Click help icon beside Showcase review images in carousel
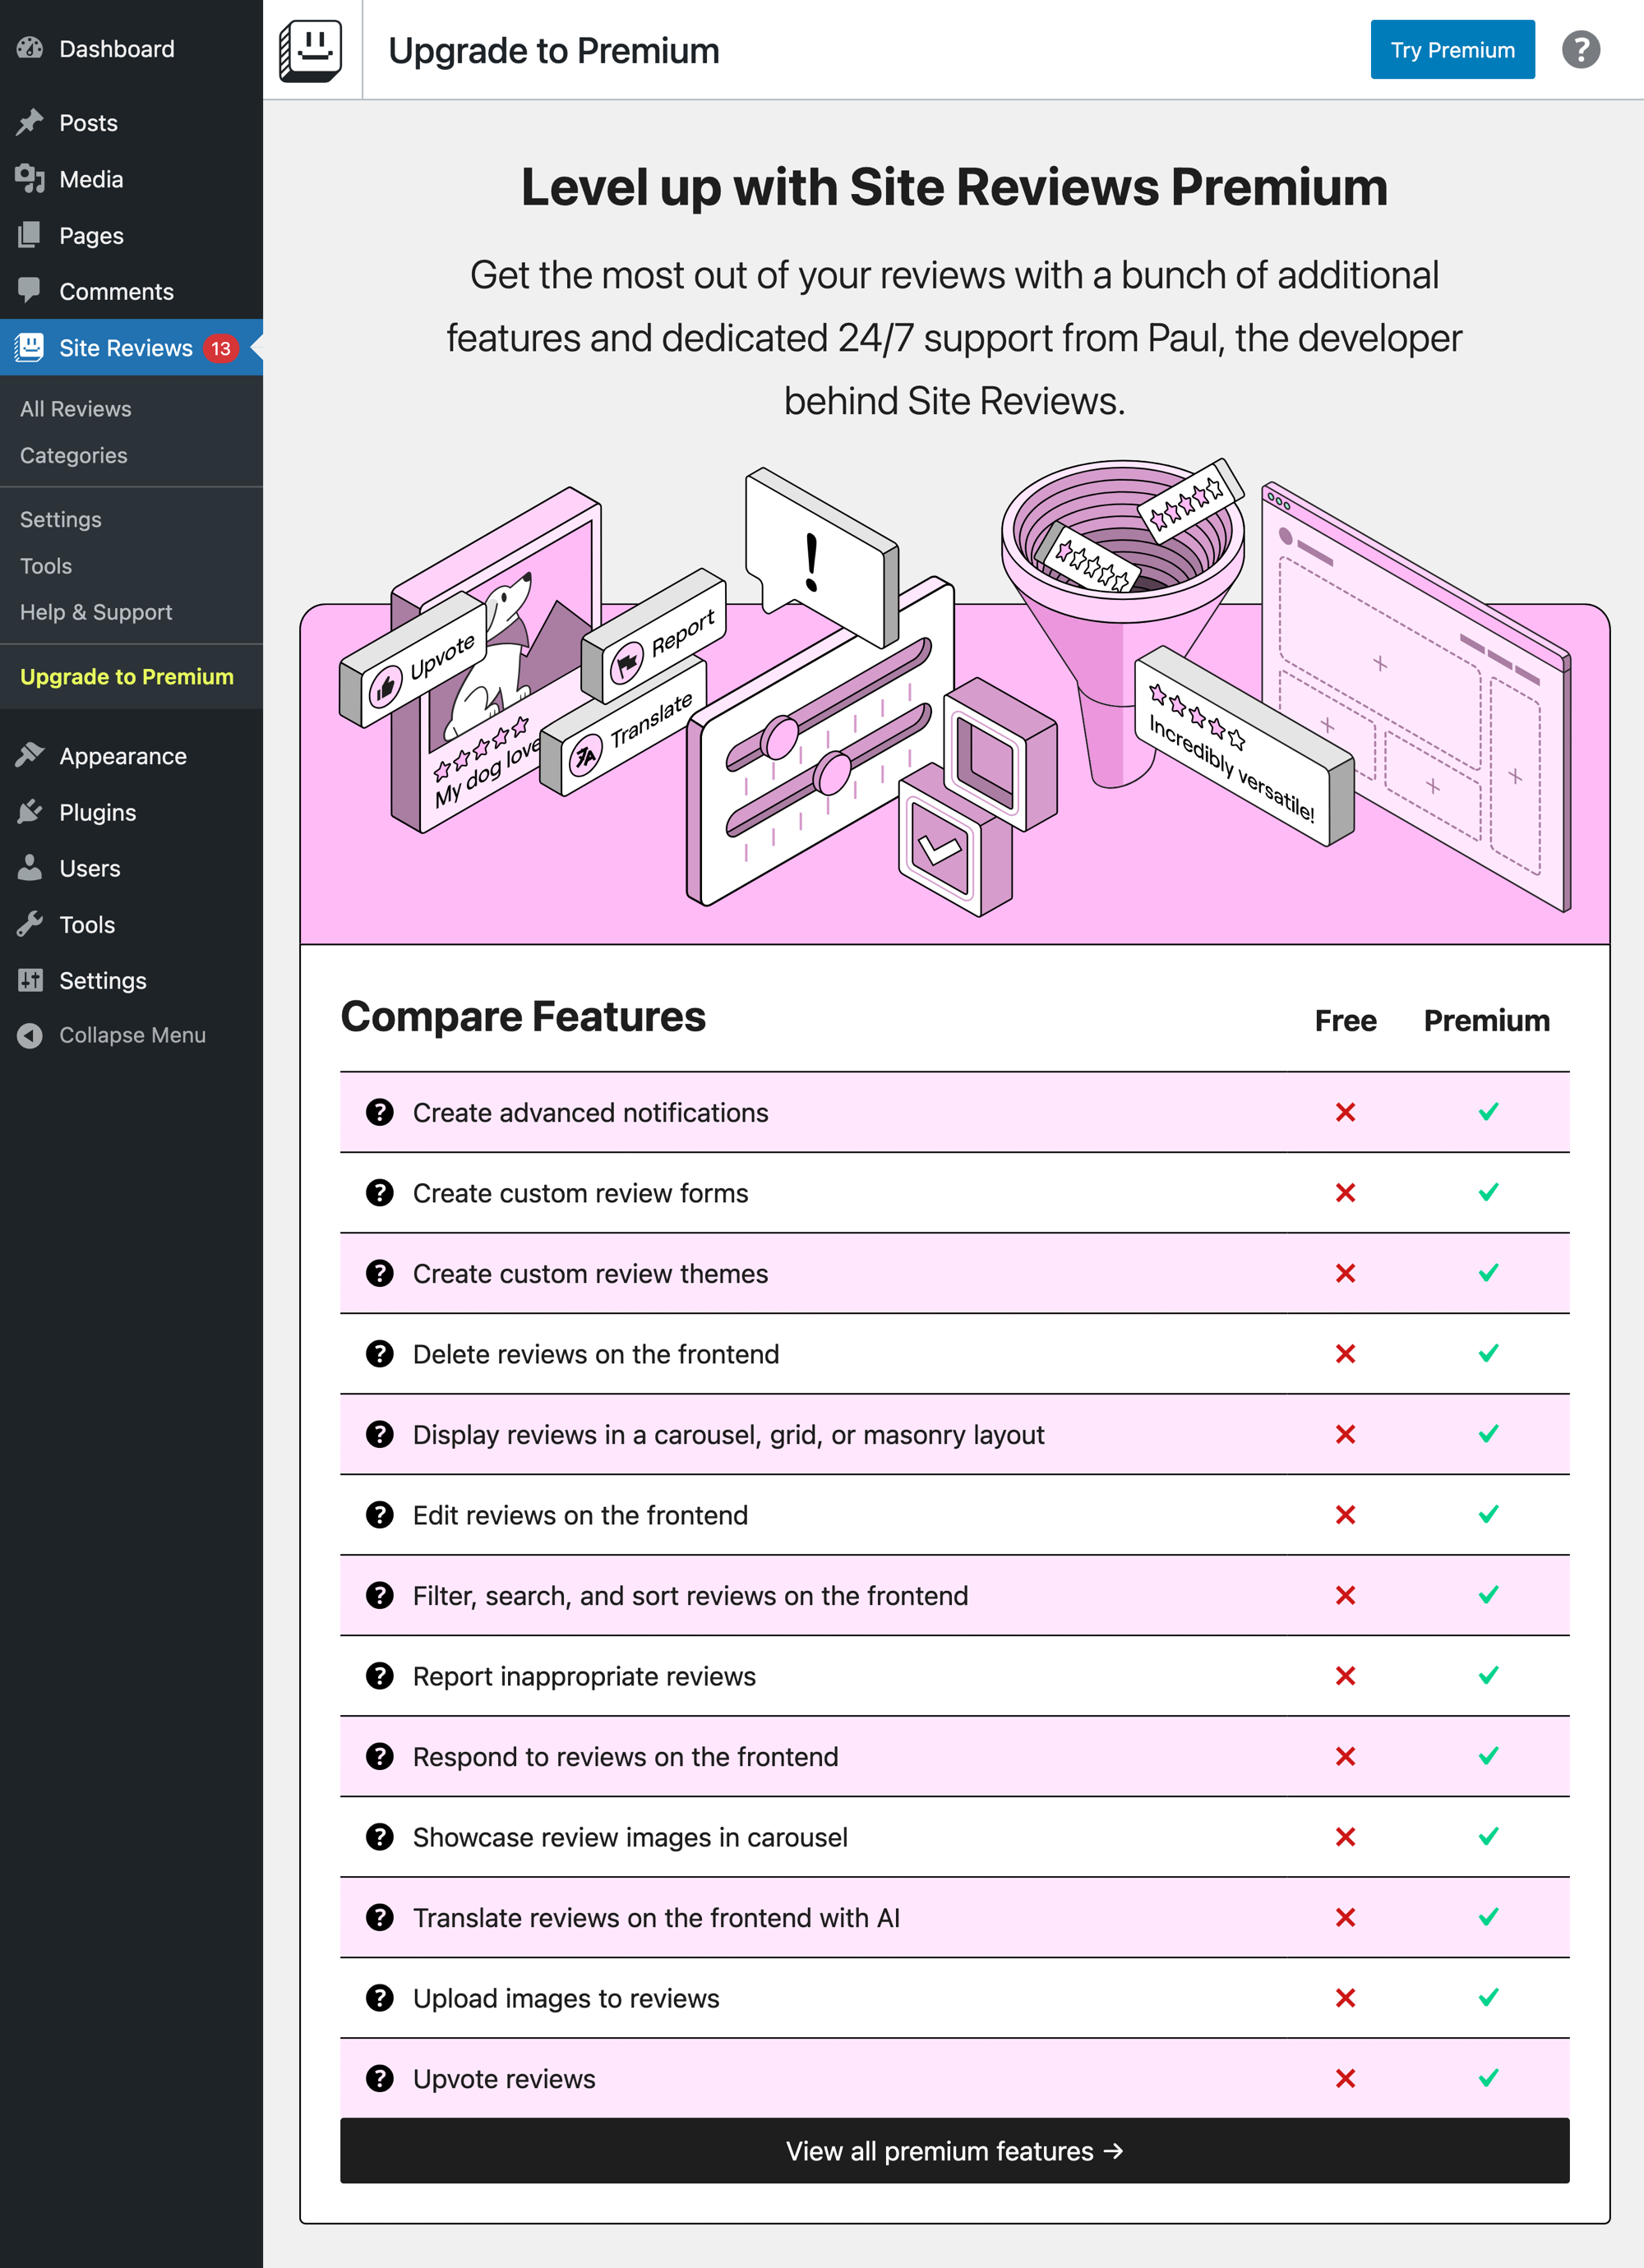Viewport: 1644px width, 2268px height. tap(379, 1836)
